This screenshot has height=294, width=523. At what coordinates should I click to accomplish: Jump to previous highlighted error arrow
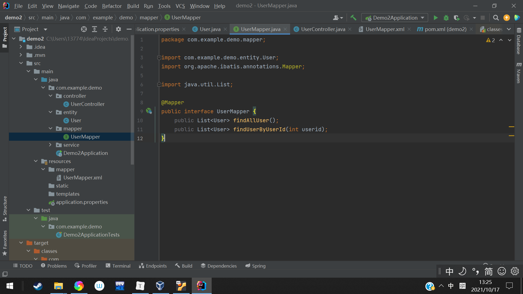(501, 40)
